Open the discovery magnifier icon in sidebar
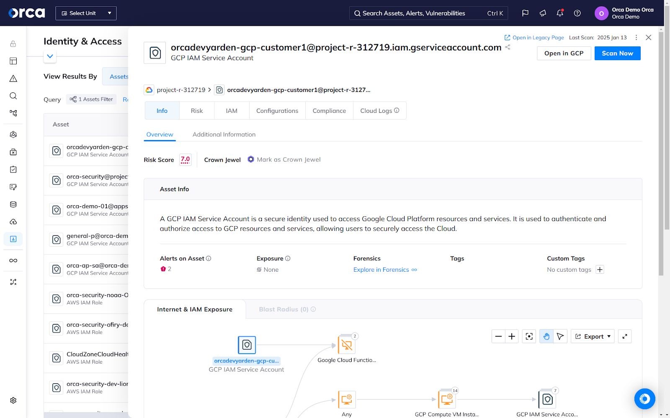670x418 pixels. [13, 96]
